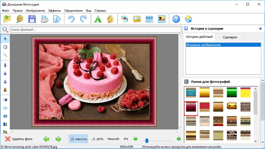Screen dimensions: 265x149
Task: Click the Рамки для фотографий panel icon
Action: (x=186, y=82)
